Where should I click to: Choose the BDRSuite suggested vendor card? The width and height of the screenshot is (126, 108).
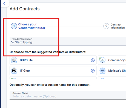point(53,60)
